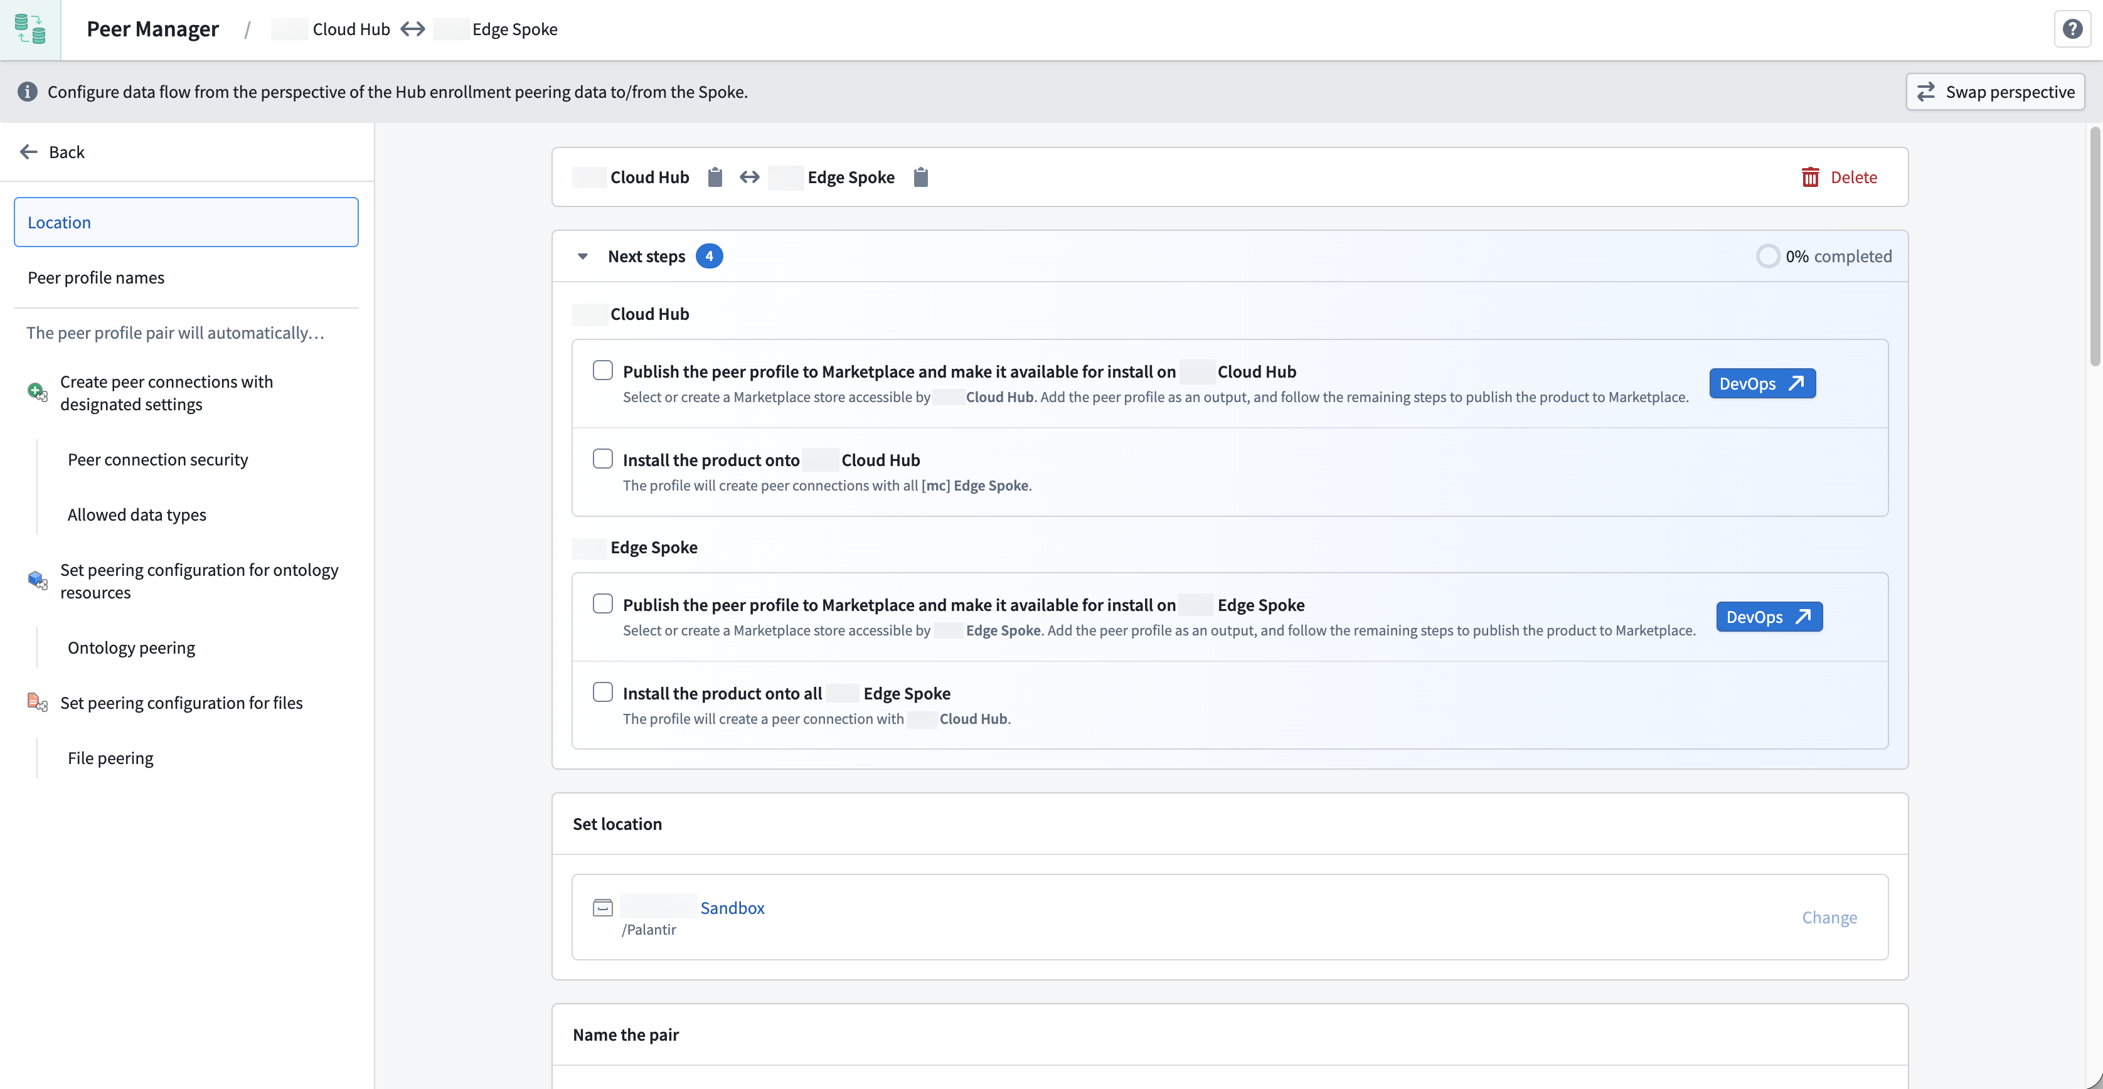Click the breadcrumb bidirectional arrow icon
Screen dimensions: 2103x1089
point(412,29)
